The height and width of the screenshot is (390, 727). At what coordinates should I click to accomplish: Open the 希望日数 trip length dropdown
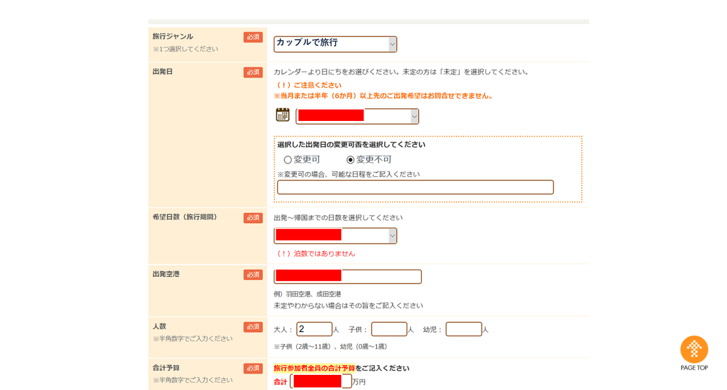(335, 236)
